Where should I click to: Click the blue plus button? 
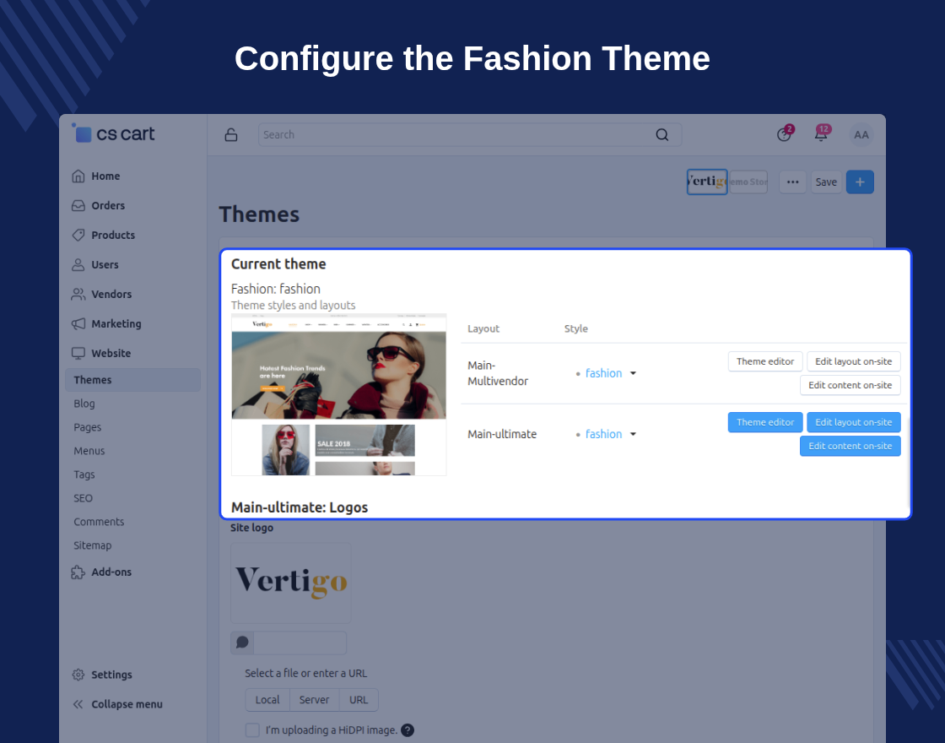point(860,182)
